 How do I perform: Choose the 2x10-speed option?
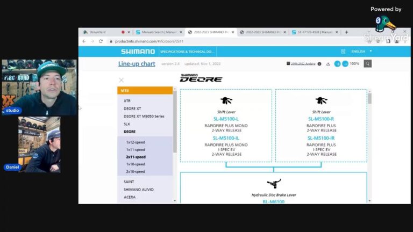point(136,171)
